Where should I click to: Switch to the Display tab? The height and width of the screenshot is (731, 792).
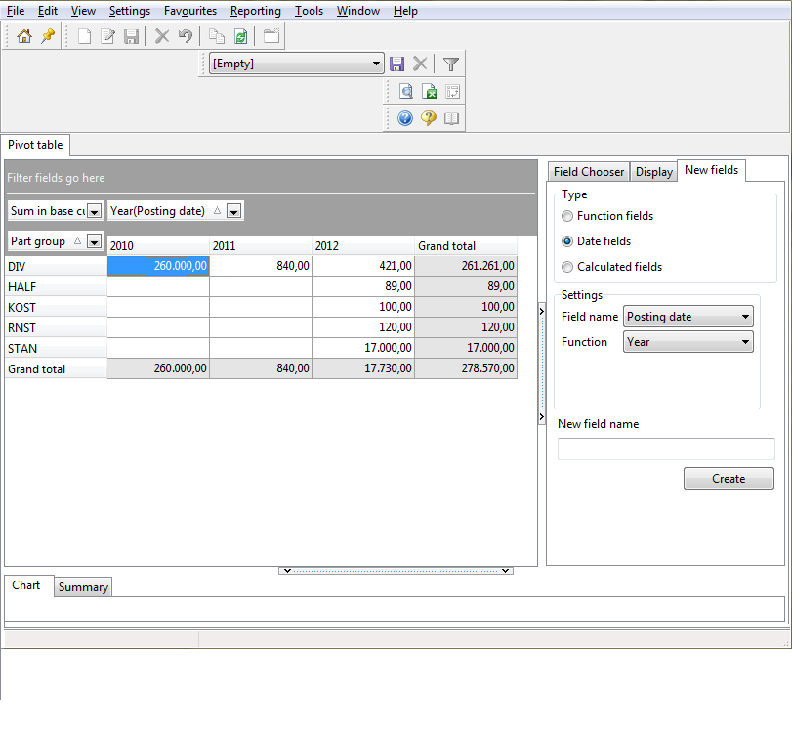coord(653,171)
